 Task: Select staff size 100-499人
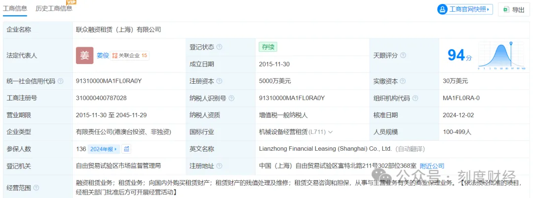(457, 132)
